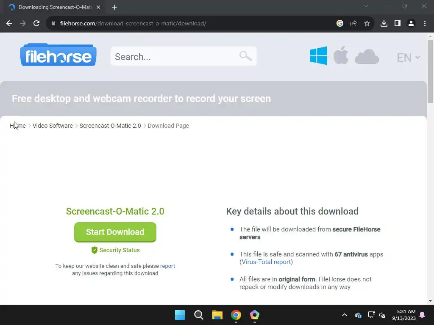Click the Google icon in address bar

(339, 24)
